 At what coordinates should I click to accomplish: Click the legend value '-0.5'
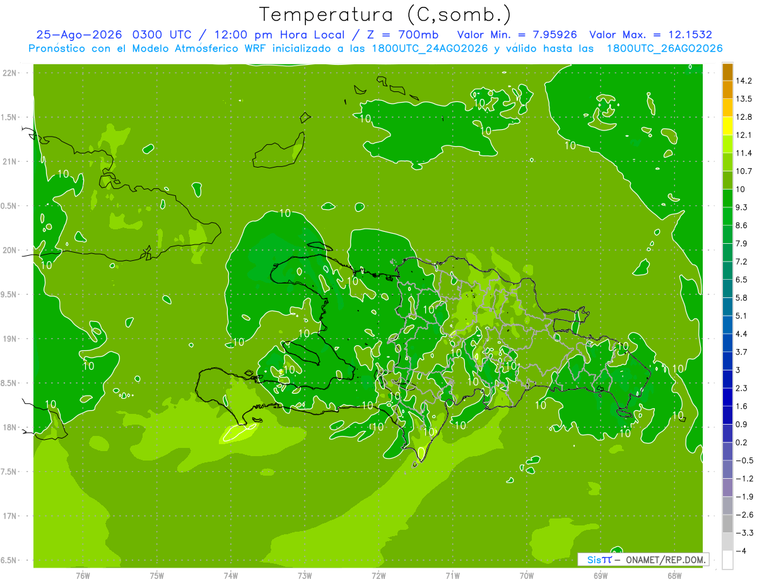(744, 461)
